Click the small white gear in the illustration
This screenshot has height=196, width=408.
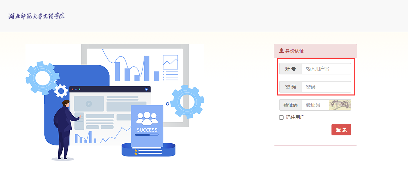click(61, 91)
